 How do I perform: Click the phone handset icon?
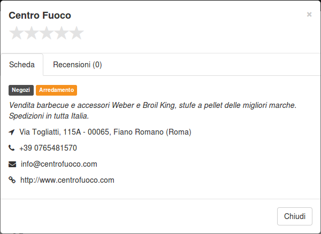[12, 148]
